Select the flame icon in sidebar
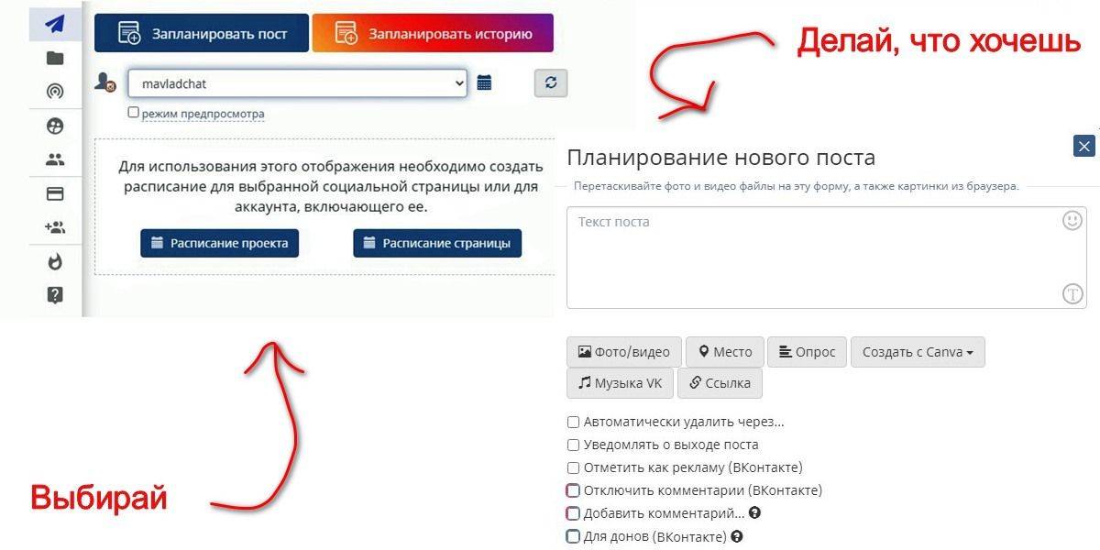Image resolution: width=1100 pixels, height=550 pixels. tap(55, 262)
